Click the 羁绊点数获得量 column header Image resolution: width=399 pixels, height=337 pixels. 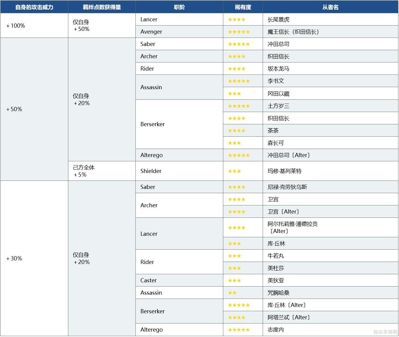(102, 7)
